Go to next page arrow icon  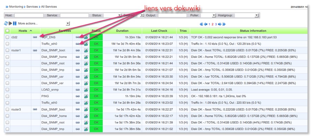coord(220,24)
